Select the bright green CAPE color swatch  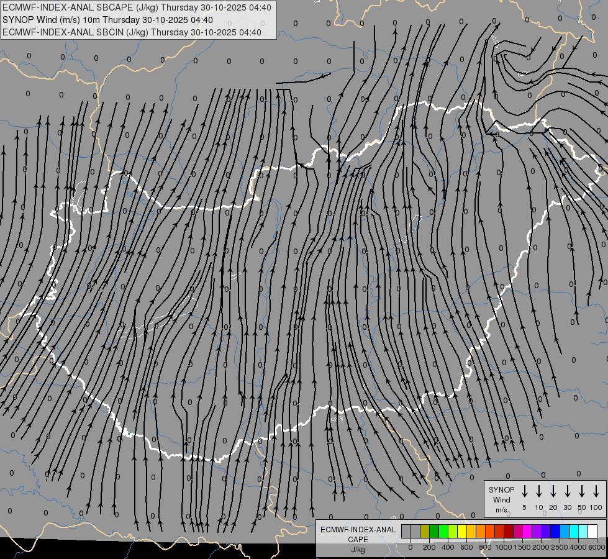click(443, 531)
